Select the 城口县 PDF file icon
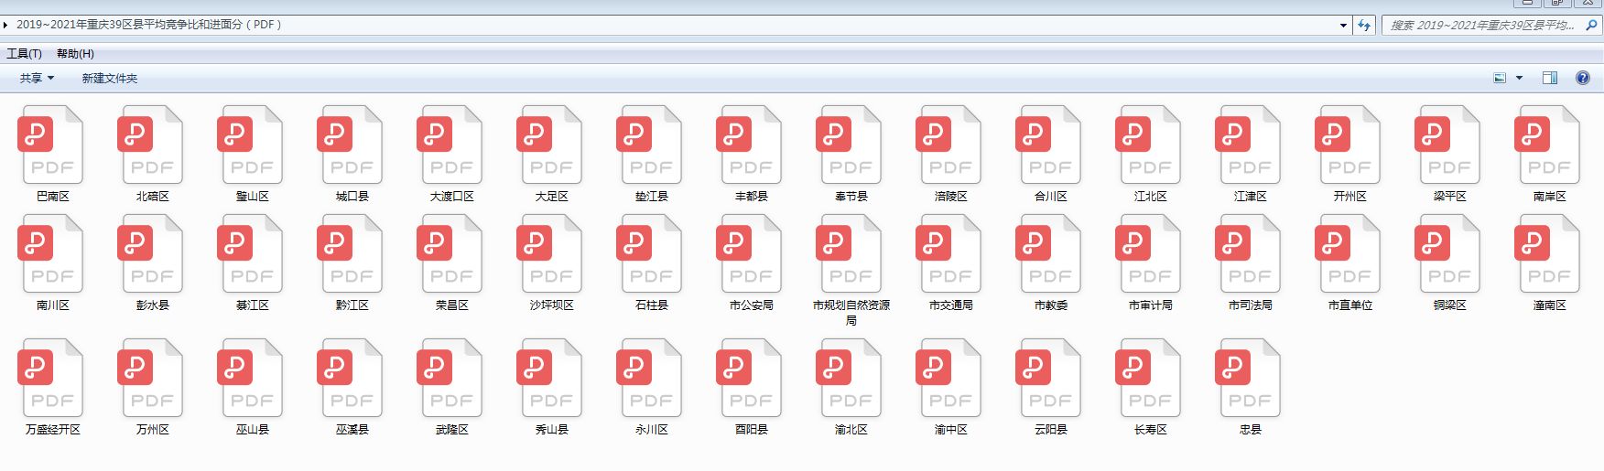The height and width of the screenshot is (471, 1604). (351, 145)
